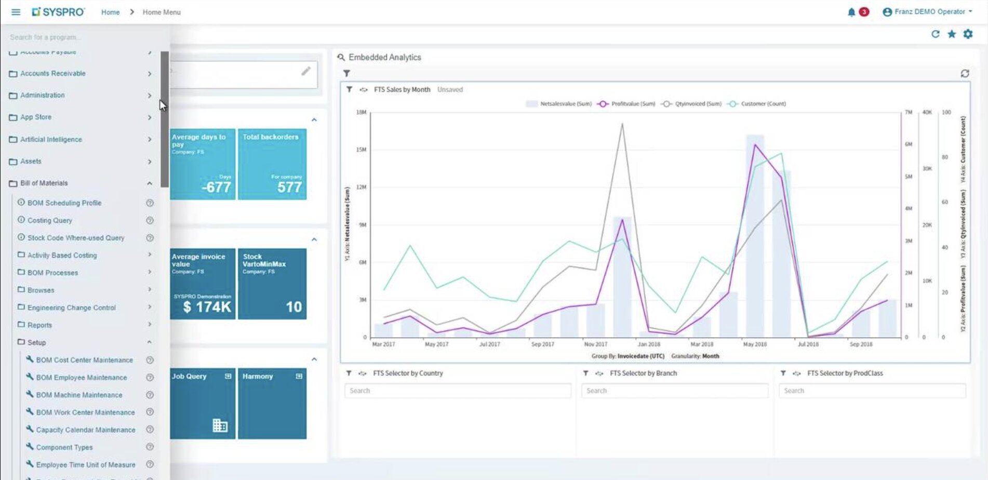The width and height of the screenshot is (988, 480).
Task: Open the settings gear icon
Action: [968, 34]
